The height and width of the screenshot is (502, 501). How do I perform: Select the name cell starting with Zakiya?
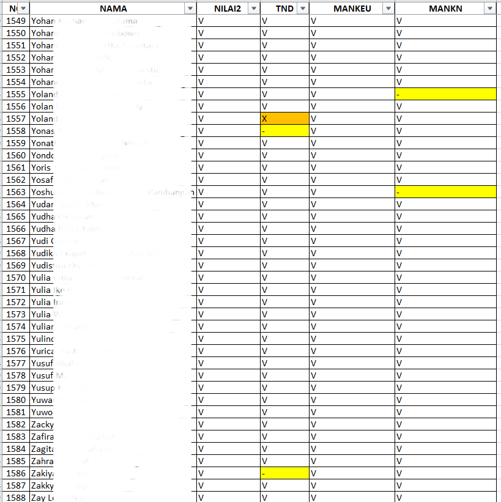113,473
